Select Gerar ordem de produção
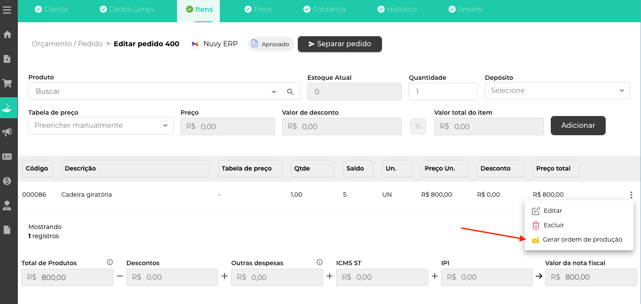This screenshot has height=304, width=641. [582, 239]
